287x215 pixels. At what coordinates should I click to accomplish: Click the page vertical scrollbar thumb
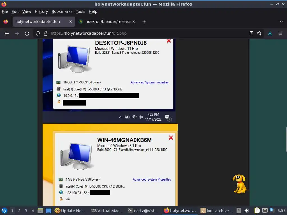tap(286, 139)
